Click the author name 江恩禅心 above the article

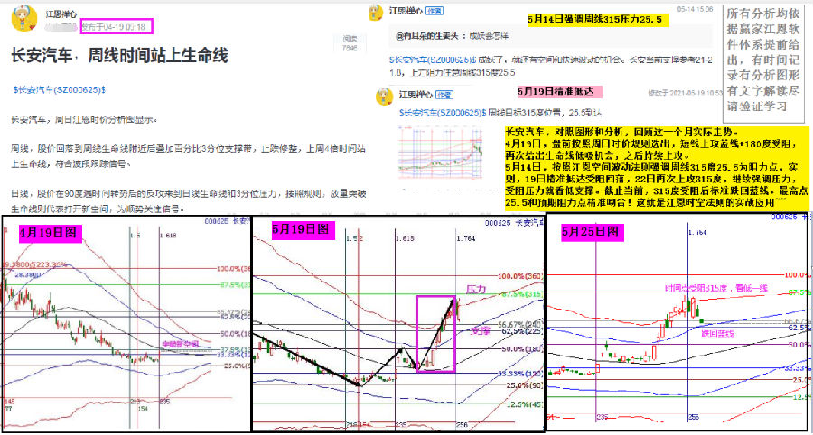coord(61,14)
